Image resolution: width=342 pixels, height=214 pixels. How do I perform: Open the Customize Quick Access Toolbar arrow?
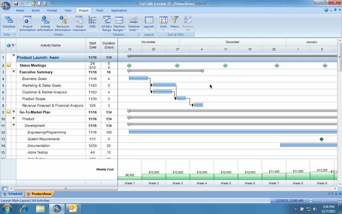pyautogui.click(x=53, y=3)
